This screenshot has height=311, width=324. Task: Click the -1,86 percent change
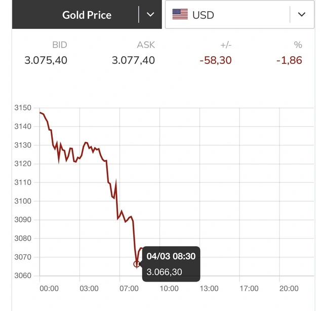(289, 60)
